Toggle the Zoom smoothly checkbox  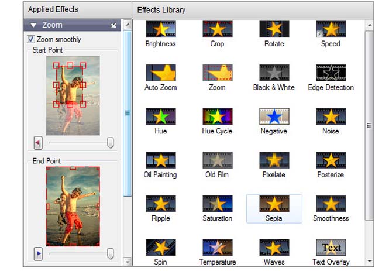click(31, 39)
